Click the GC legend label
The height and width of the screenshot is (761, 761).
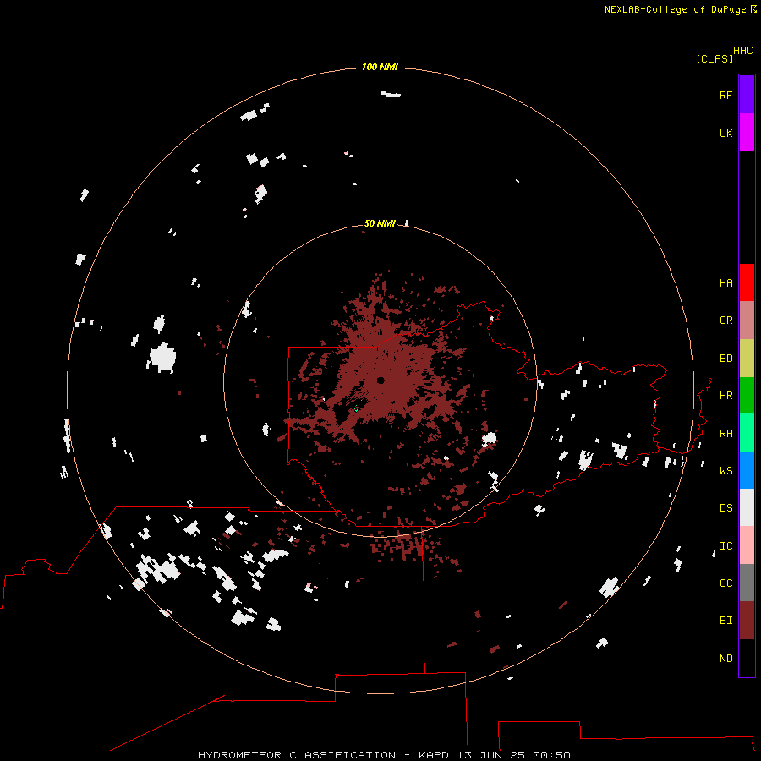point(725,583)
